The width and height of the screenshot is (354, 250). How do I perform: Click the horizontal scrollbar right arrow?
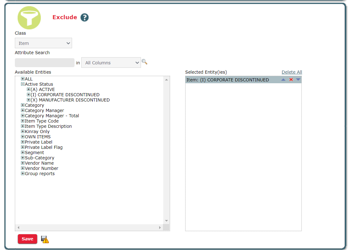click(160, 227)
